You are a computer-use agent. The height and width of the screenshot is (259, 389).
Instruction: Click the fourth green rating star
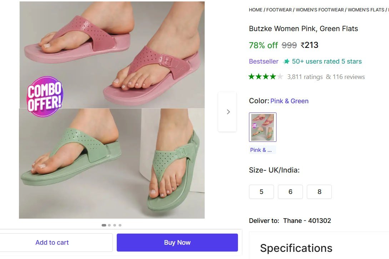tap(273, 76)
